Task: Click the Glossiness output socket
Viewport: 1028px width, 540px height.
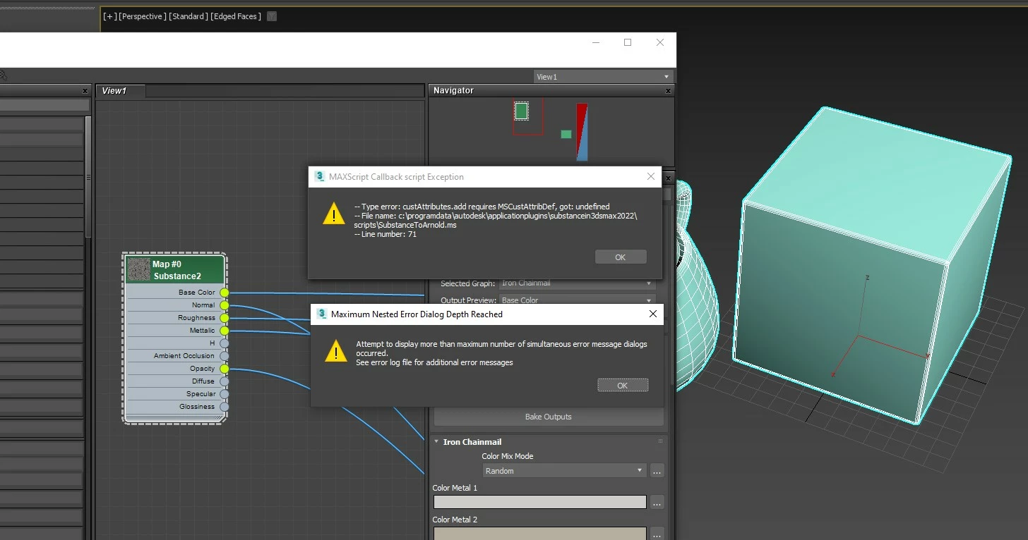Action: [x=224, y=407]
